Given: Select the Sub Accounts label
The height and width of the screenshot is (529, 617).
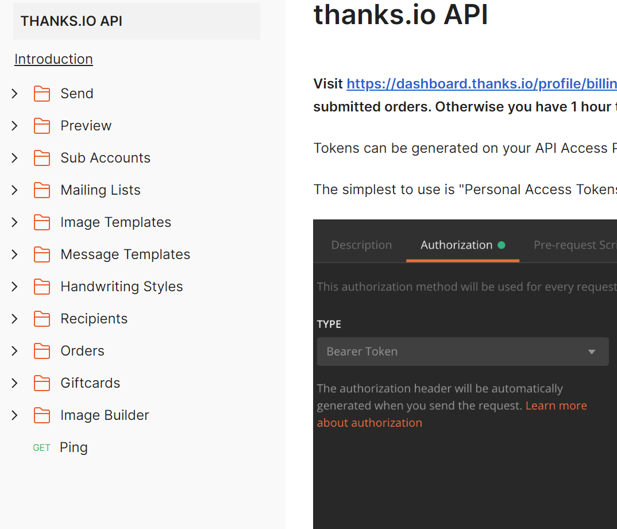Looking at the screenshot, I should pos(106,158).
